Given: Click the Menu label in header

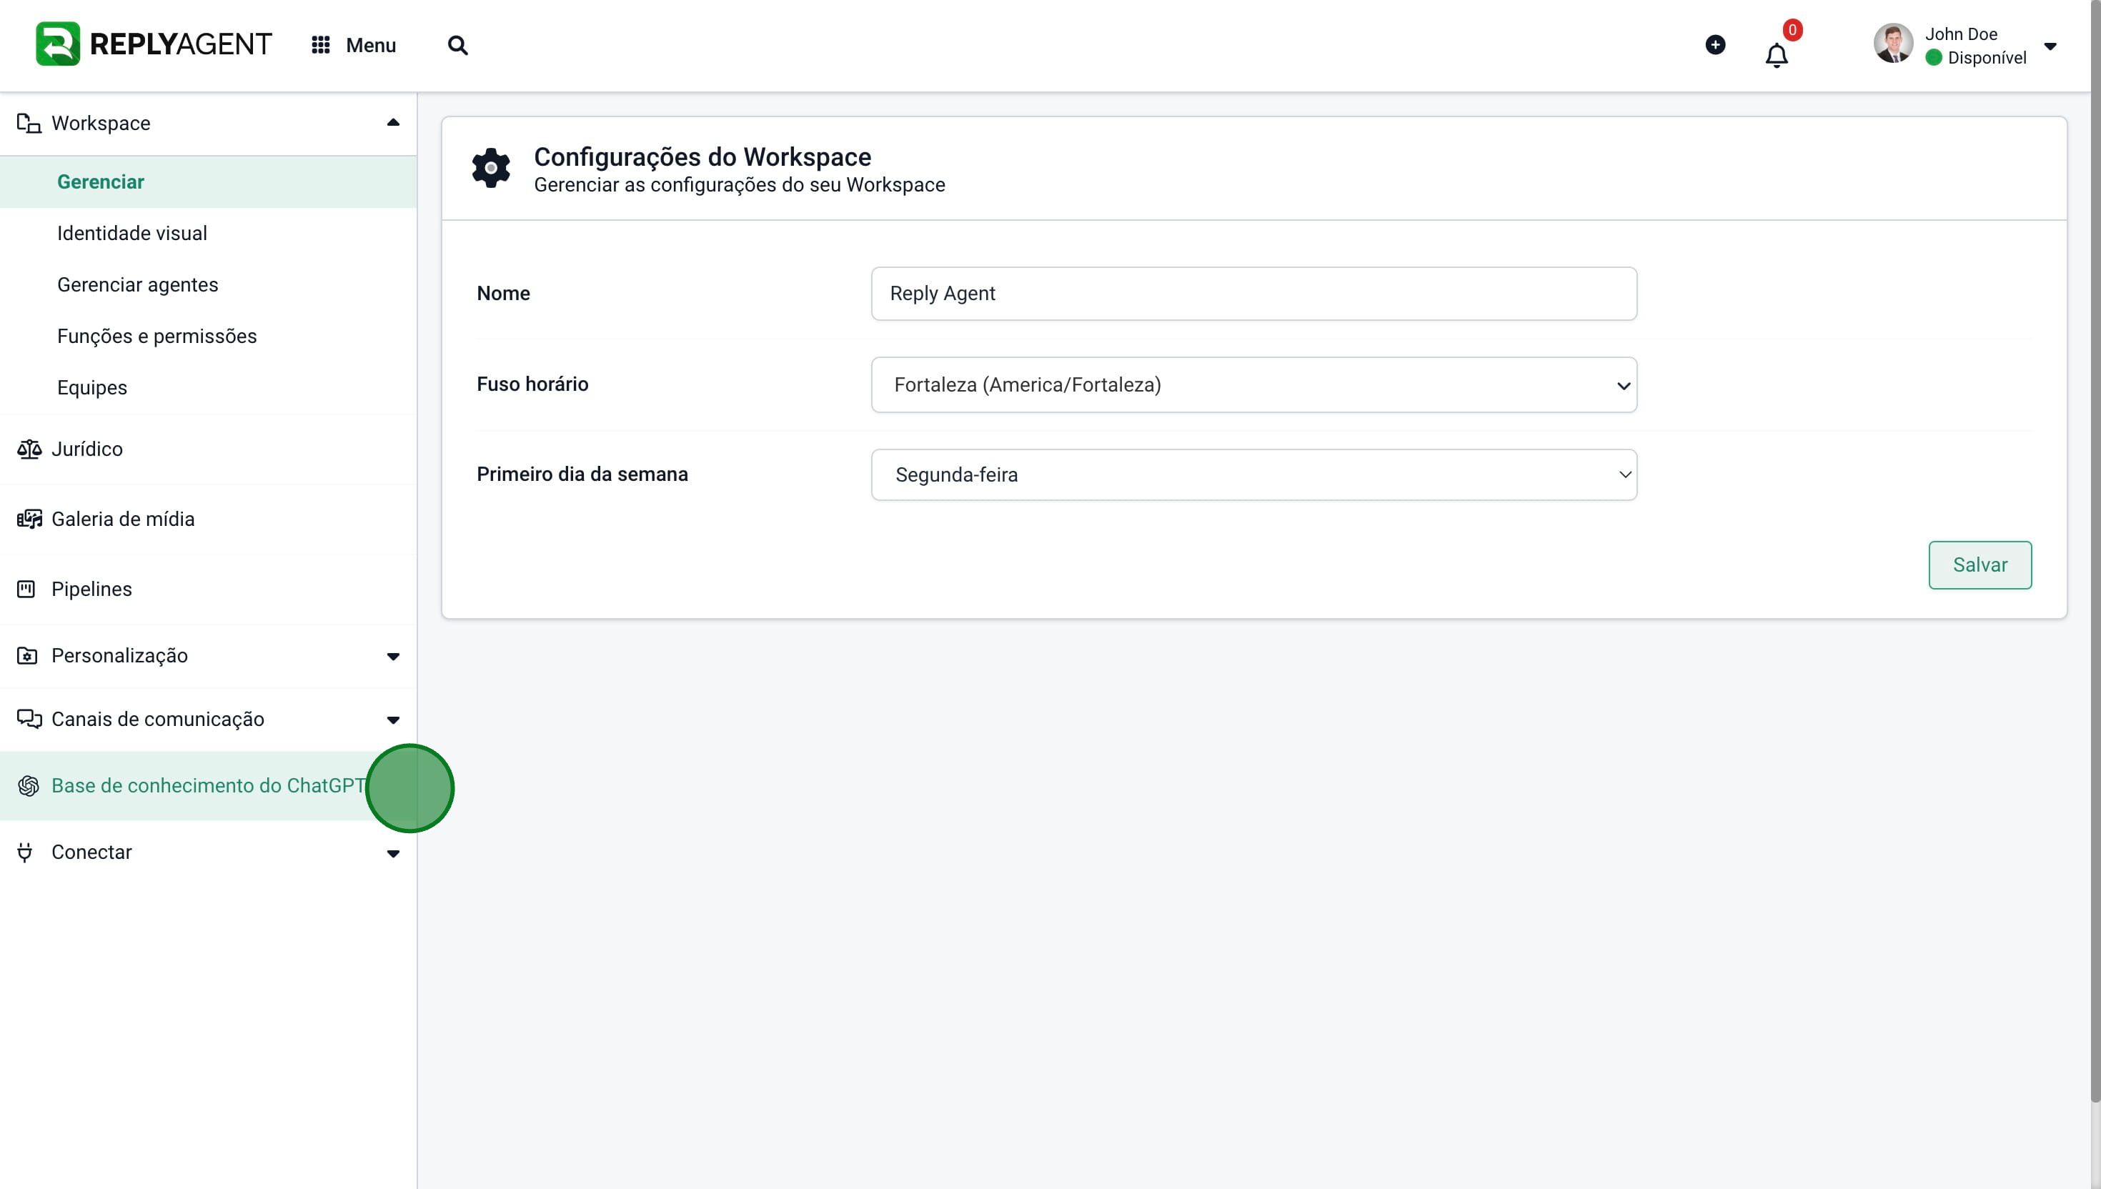Looking at the screenshot, I should [371, 46].
